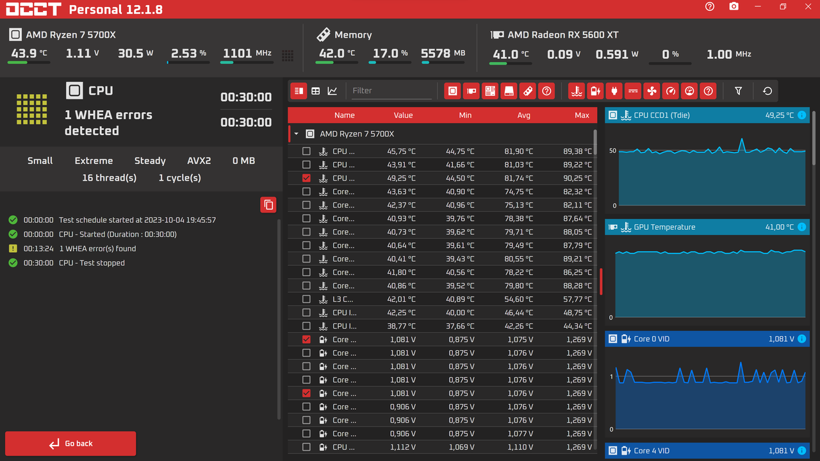820x461 pixels.
Task: Click the '1 WHEA errors detected' heading
Action: pyautogui.click(x=108, y=123)
